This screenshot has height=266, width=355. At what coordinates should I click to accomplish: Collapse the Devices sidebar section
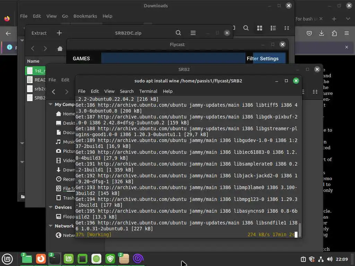point(51,207)
